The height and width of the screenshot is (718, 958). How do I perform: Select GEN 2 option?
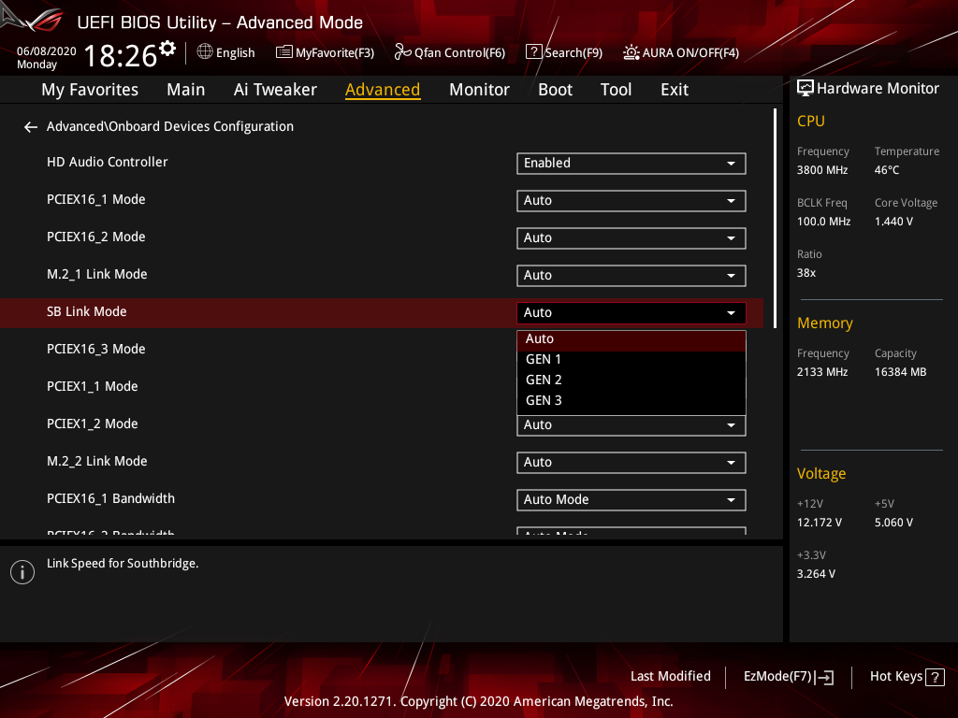[x=631, y=380]
